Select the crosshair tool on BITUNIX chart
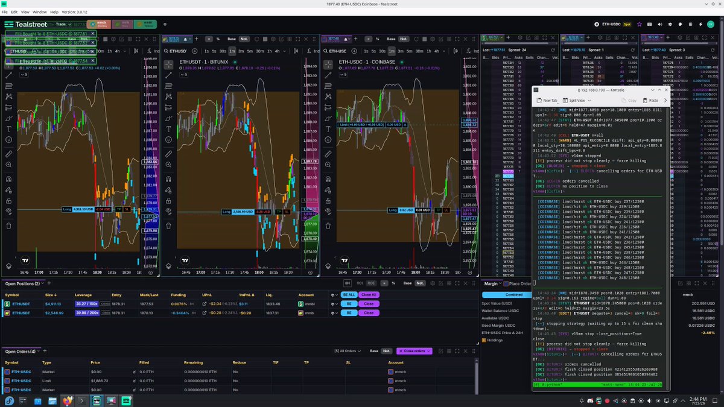The image size is (724, 407). tap(168, 64)
